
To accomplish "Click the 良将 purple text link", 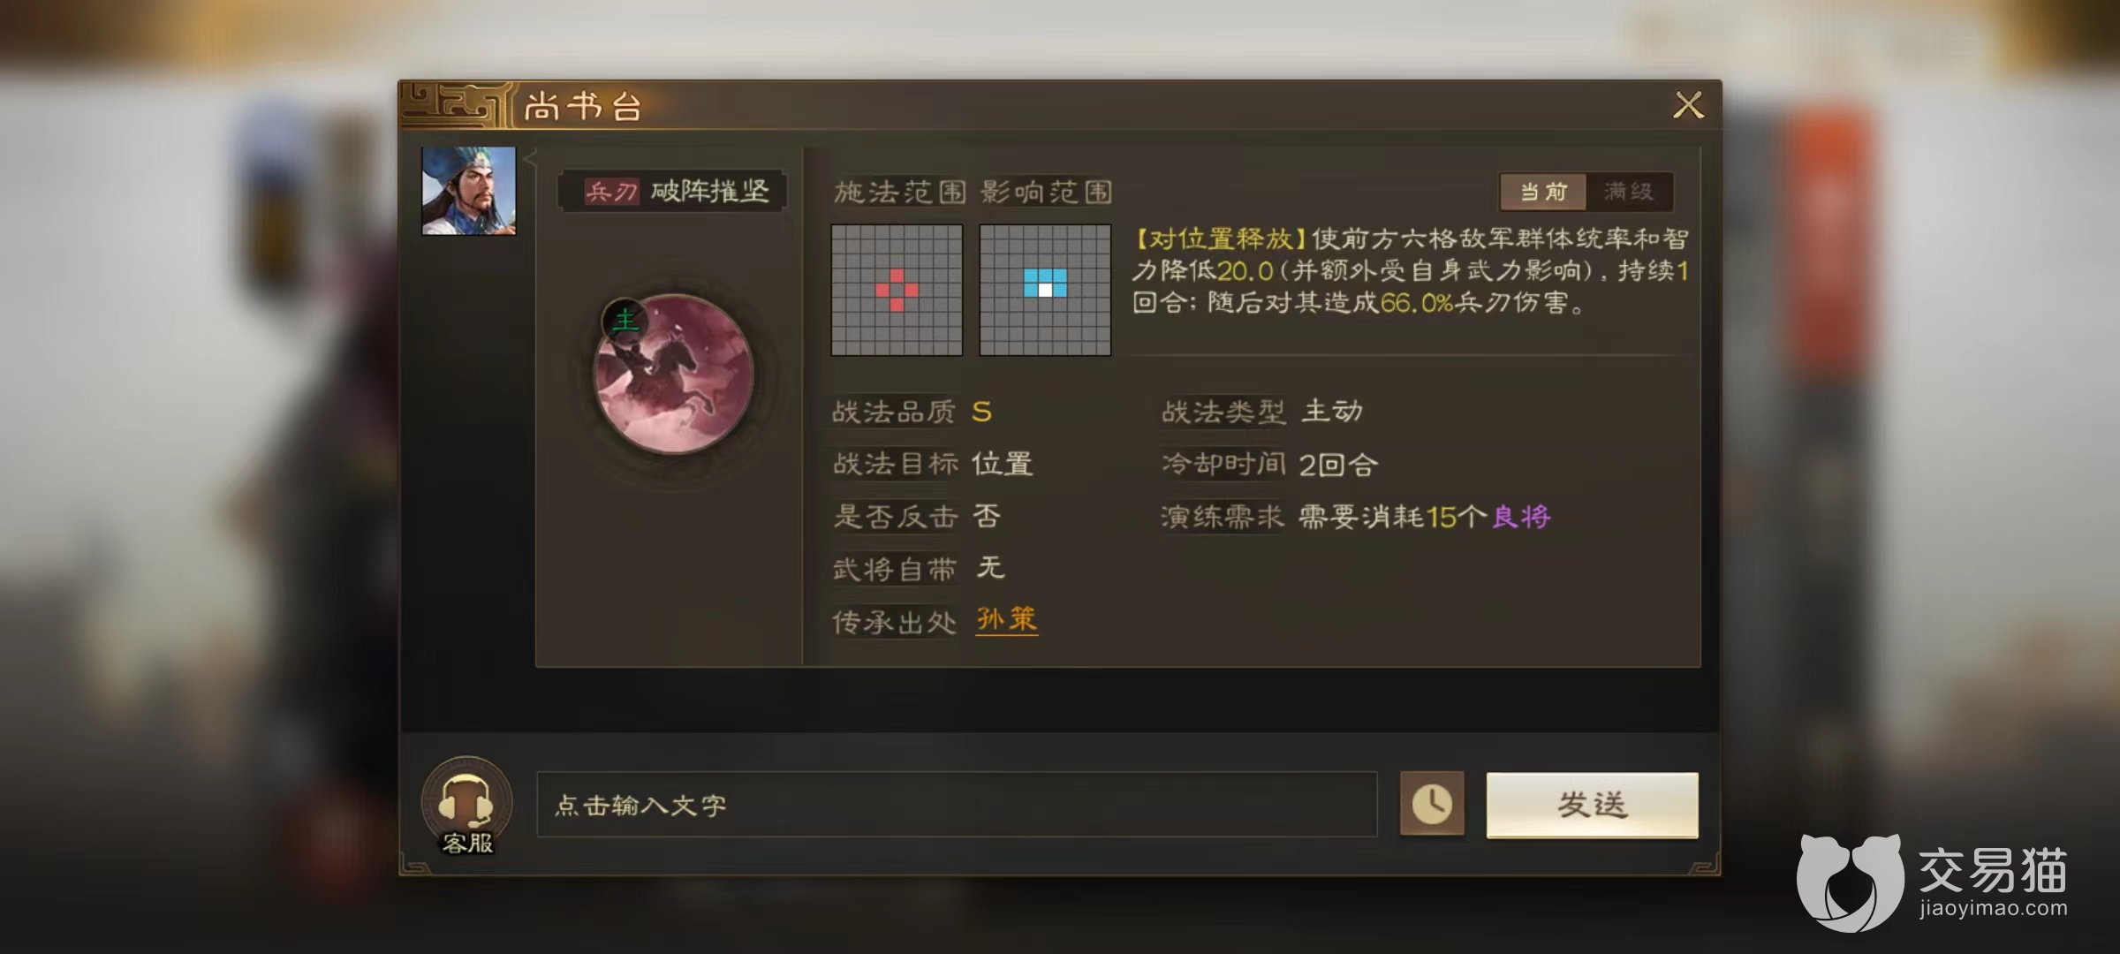I will point(1521,517).
